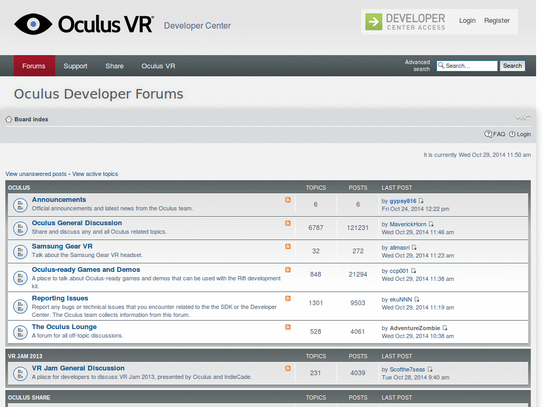
Task: View latest post icon next to gypsy816
Action: [x=421, y=201]
